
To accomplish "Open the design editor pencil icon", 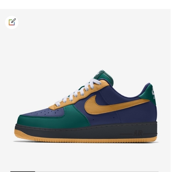I will click(x=12, y=22).
